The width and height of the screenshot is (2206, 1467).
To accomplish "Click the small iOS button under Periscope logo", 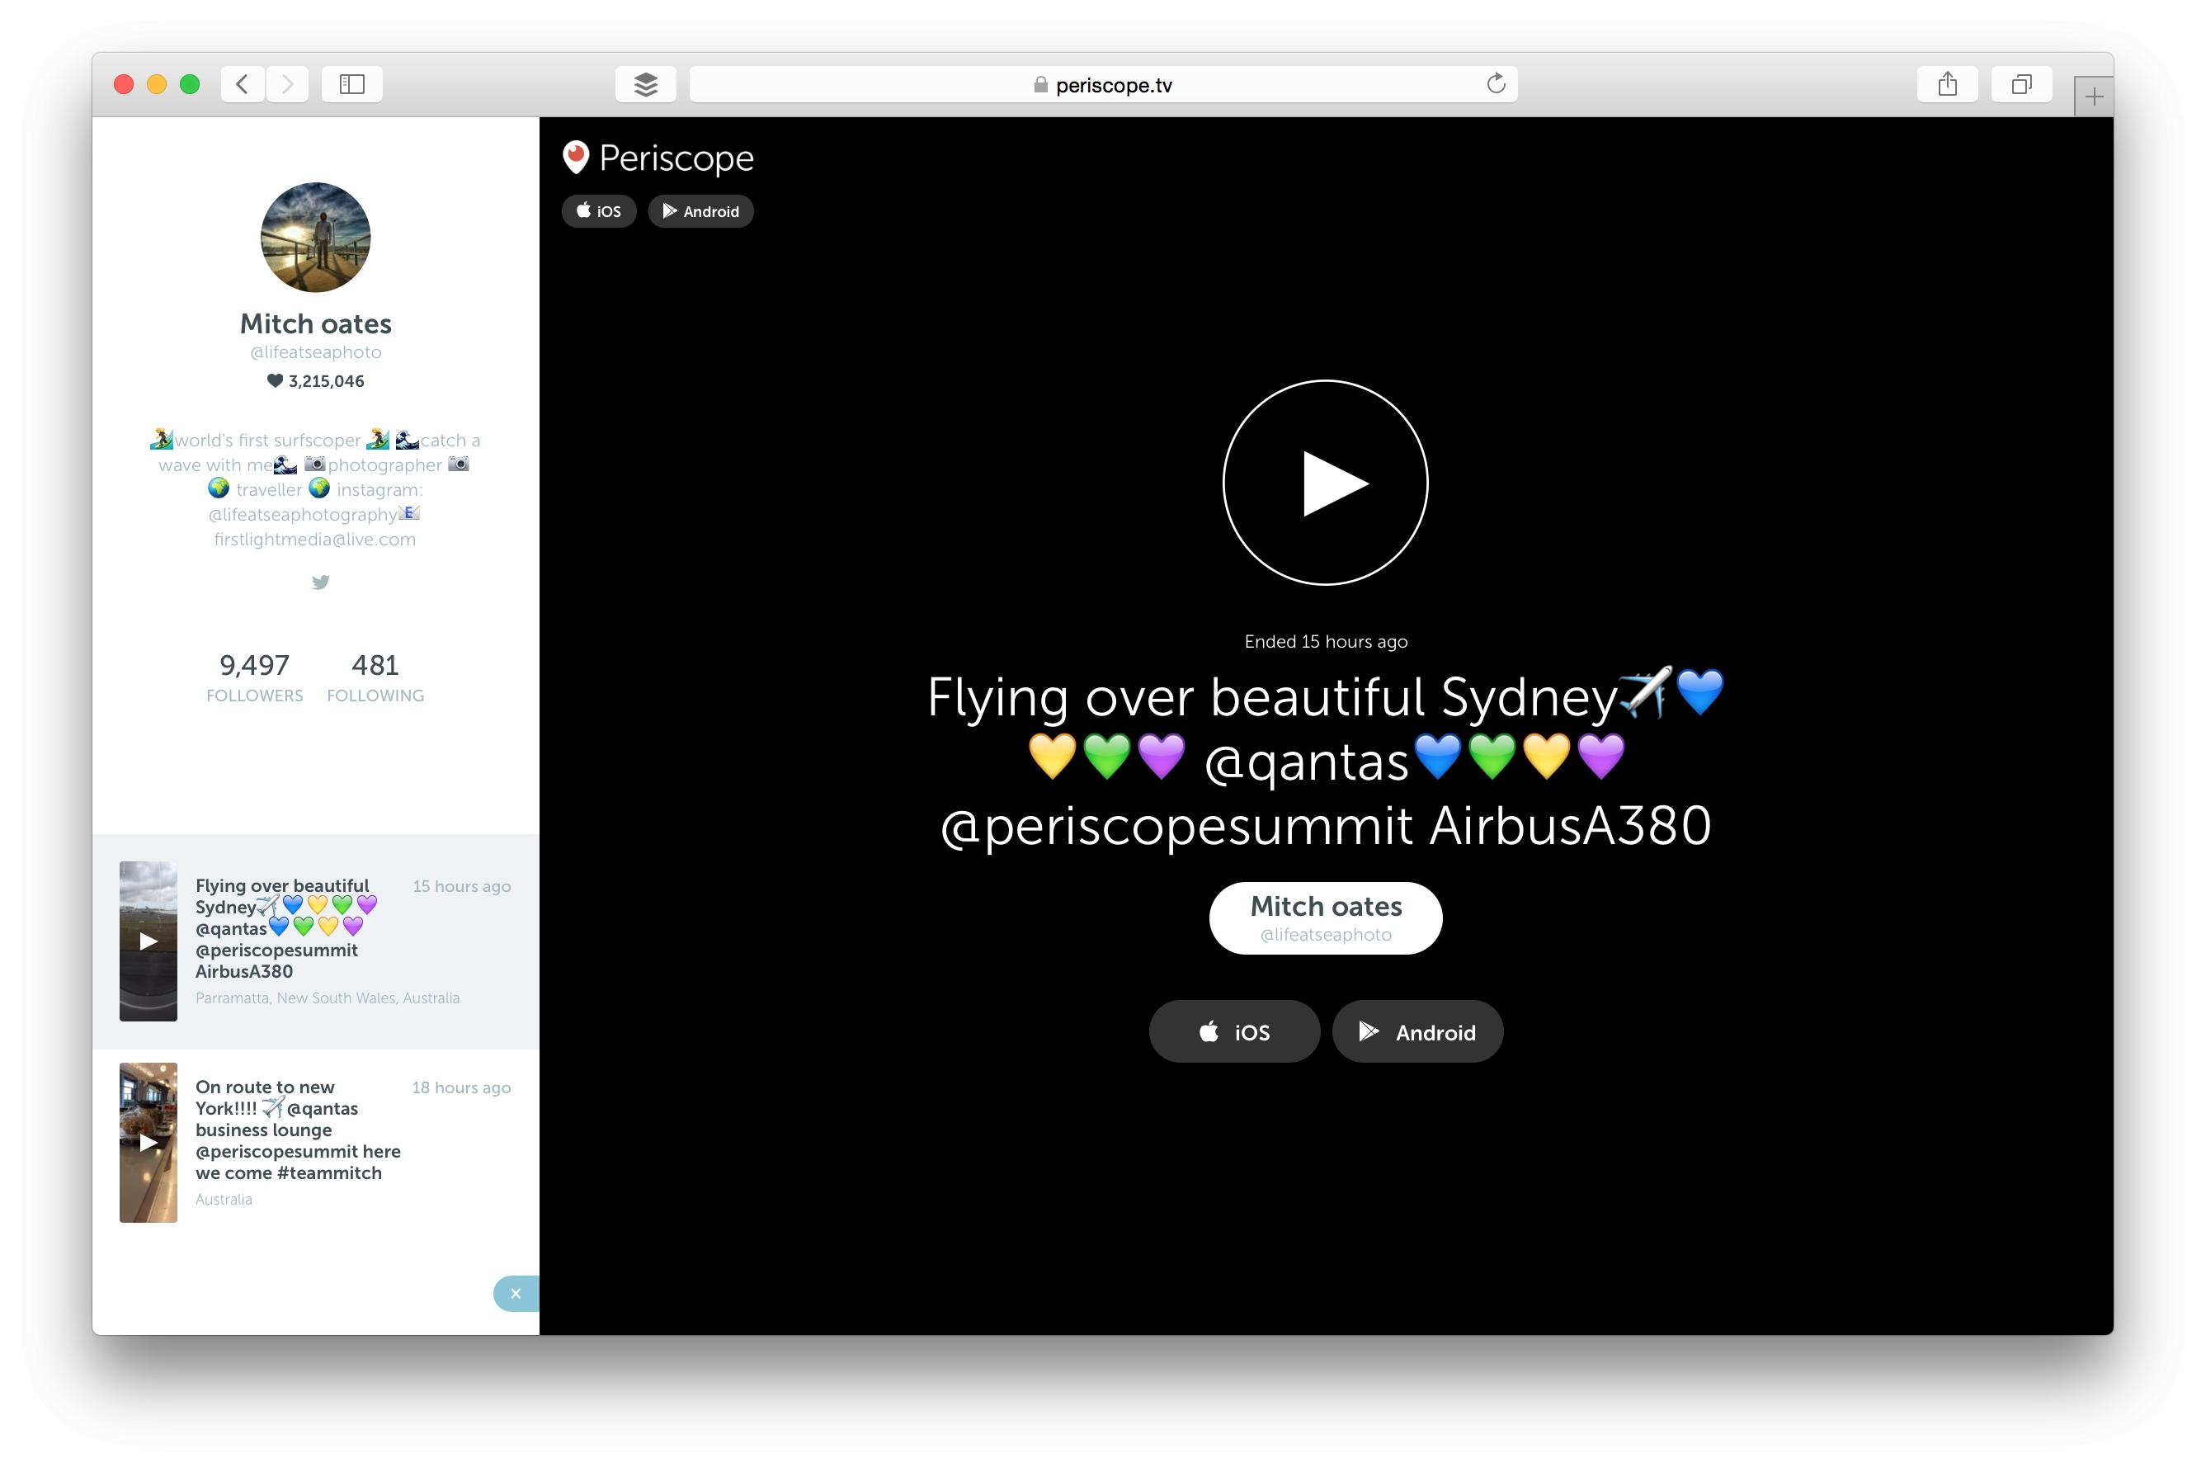I will 599,211.
